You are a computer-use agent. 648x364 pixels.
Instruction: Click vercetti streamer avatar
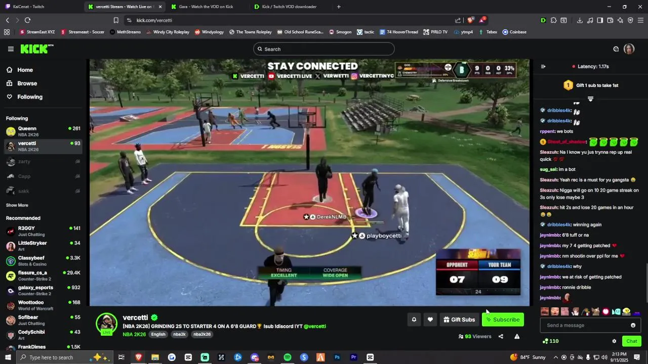point(106,324)
